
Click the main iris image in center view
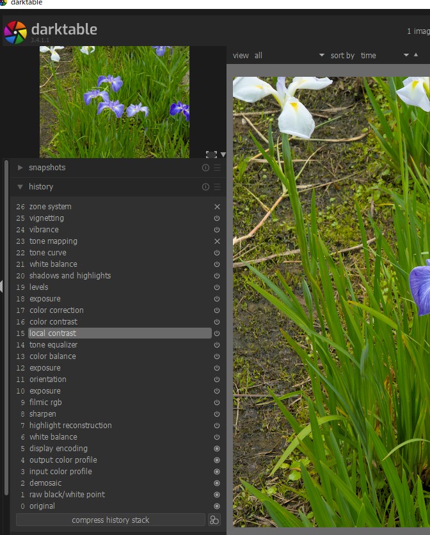pos(331,301)
